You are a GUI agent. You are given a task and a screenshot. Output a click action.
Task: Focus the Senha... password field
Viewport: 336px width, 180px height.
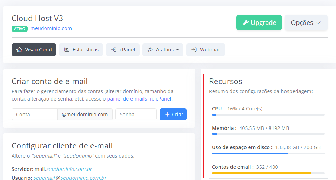click(x=136, y=114)
